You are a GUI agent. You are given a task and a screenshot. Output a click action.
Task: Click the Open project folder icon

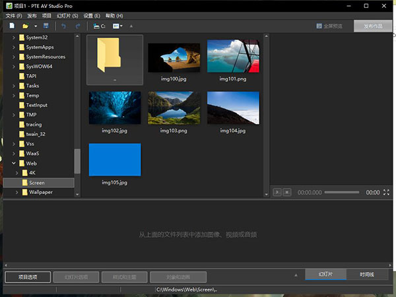tap(25, 26)
